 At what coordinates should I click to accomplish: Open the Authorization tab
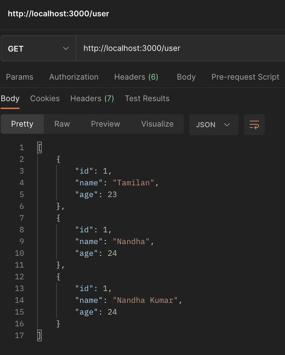74,77
